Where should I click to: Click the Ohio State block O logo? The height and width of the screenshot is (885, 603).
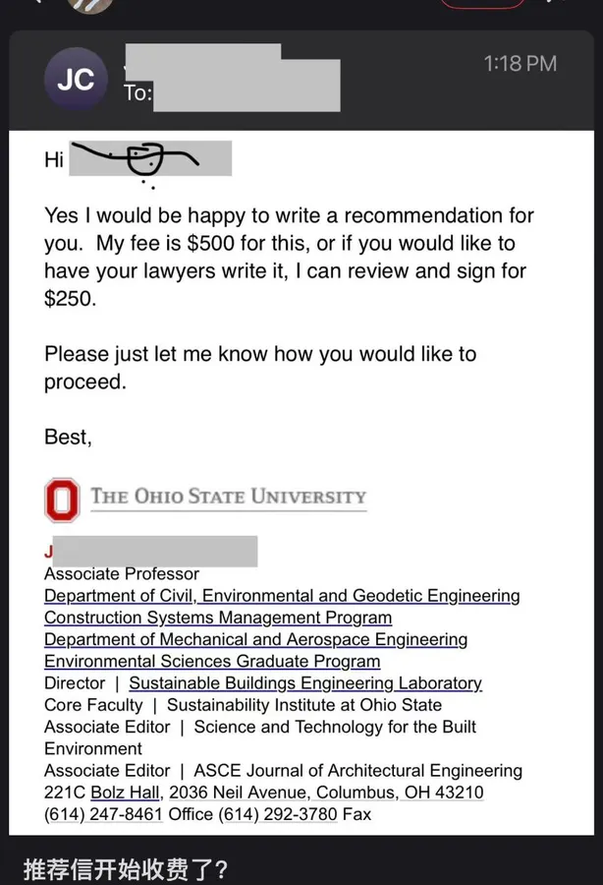62,501
